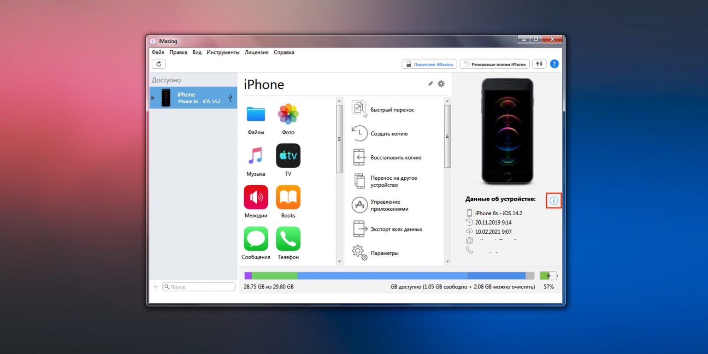Select iPhone 6s device in sidebar
708x354 pixels.
(x=193, y=98)
